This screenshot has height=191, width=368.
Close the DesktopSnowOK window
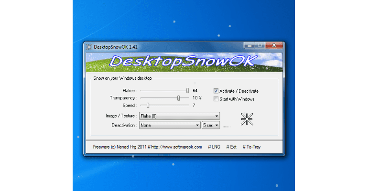(275, 46)
